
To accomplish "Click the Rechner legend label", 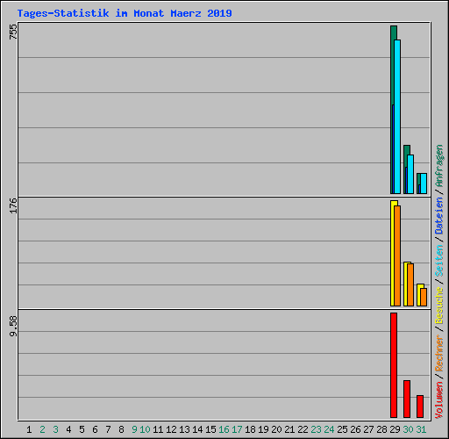I will [439, 353].
